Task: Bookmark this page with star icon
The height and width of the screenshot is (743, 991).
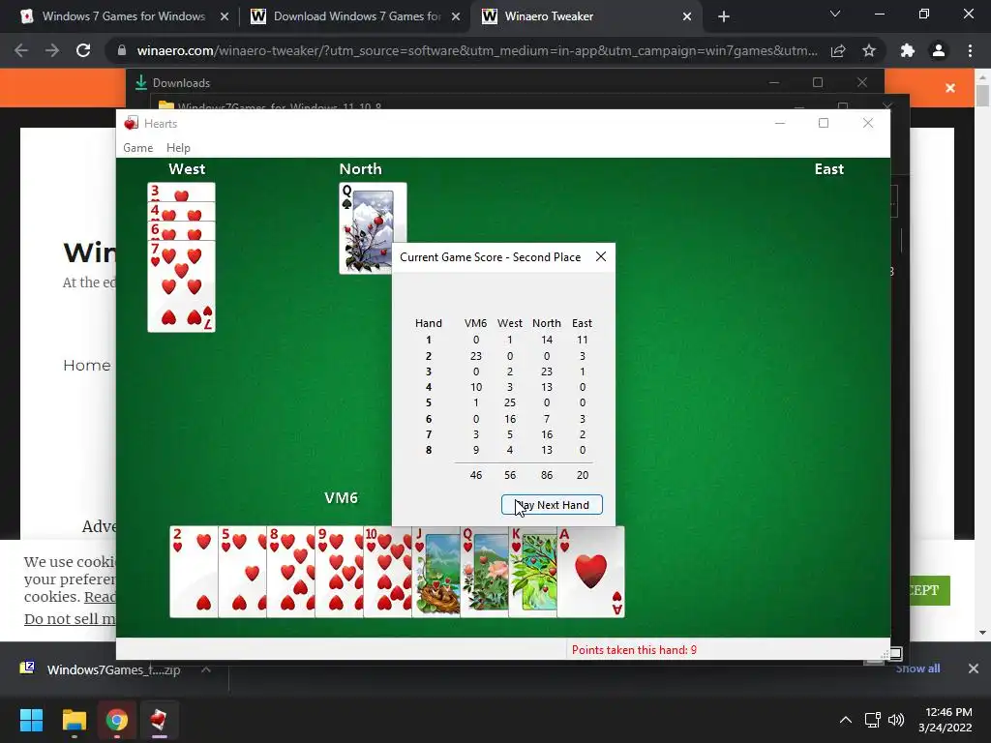Action: [x=869, y=50]
